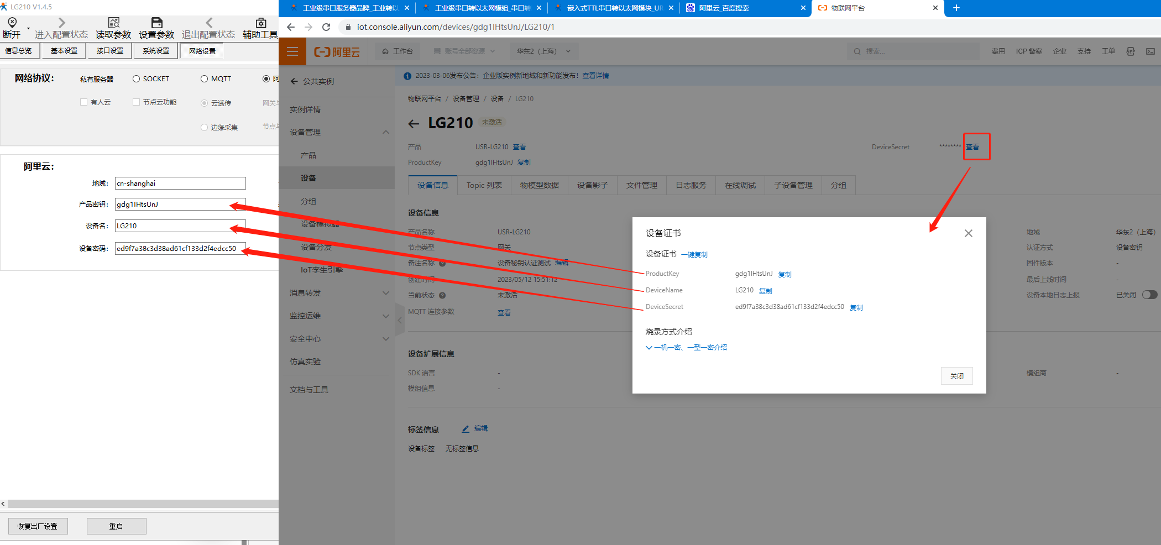This screenshot has width=1161, height=545.
Task: Click 关闭 button in certificate dialog
Action: (x=957, y=376)
